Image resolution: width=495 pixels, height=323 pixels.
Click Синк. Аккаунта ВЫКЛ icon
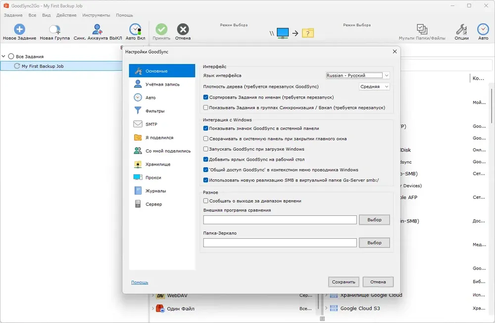pyautogui.click(x=97, y=29)
